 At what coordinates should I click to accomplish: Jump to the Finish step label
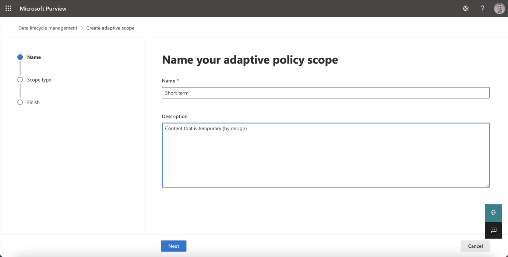tap(33, 102)
